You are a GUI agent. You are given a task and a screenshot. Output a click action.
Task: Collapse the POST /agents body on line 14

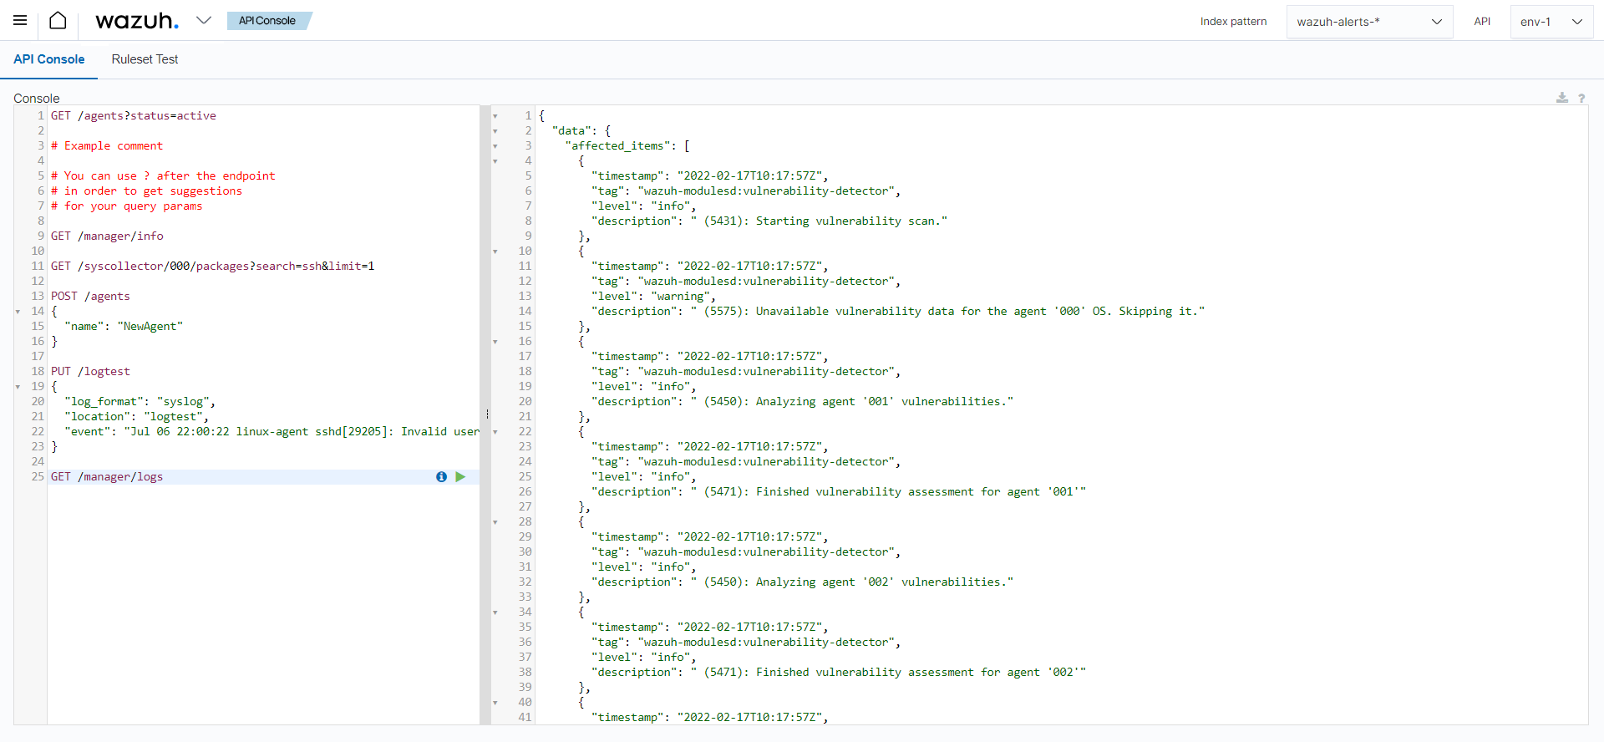coord(18,312)
